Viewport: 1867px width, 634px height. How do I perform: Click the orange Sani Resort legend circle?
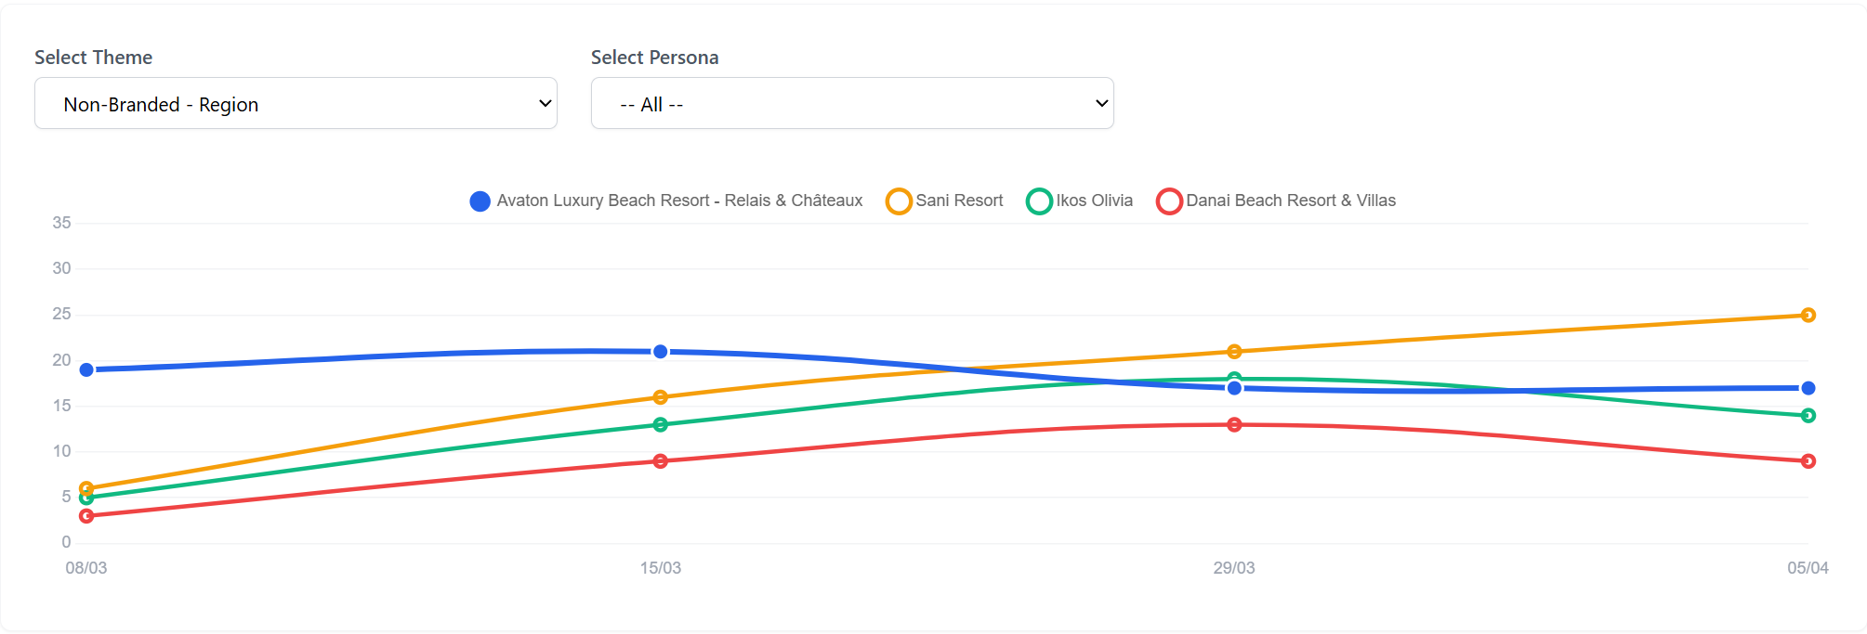[898, 201]
